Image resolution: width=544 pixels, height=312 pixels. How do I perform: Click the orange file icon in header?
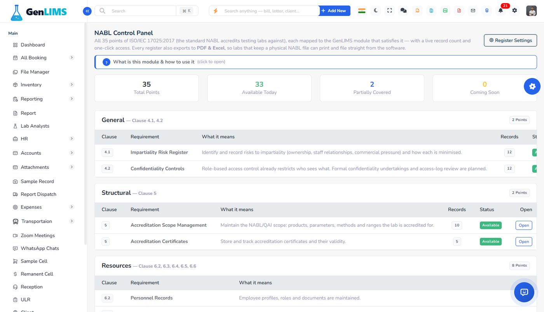(x=417, y=11)
